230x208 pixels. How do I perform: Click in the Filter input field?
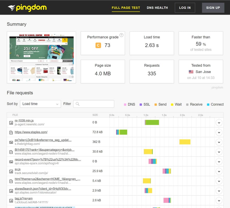point(94,104)
